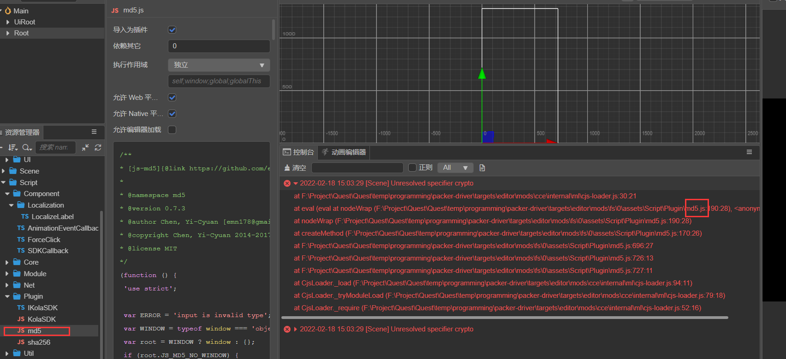The height and width of the screenshot is (359, 786).
Task: Click the green Y-axis gizmo arrow
Action: pos(482,73)
